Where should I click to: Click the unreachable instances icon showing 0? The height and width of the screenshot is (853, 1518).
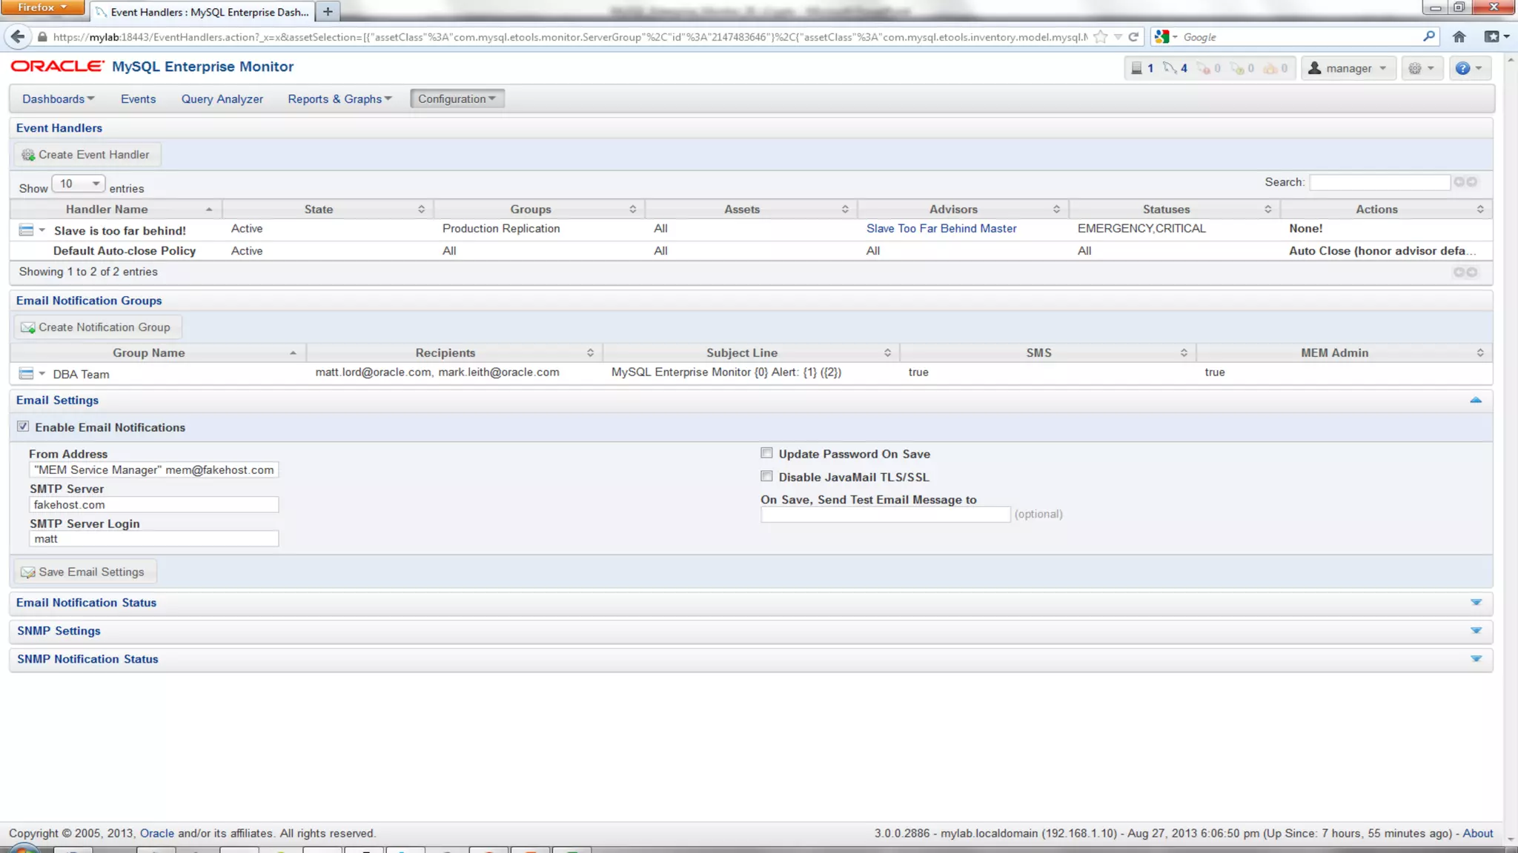pyautogui.click(x=1204, y=68)
